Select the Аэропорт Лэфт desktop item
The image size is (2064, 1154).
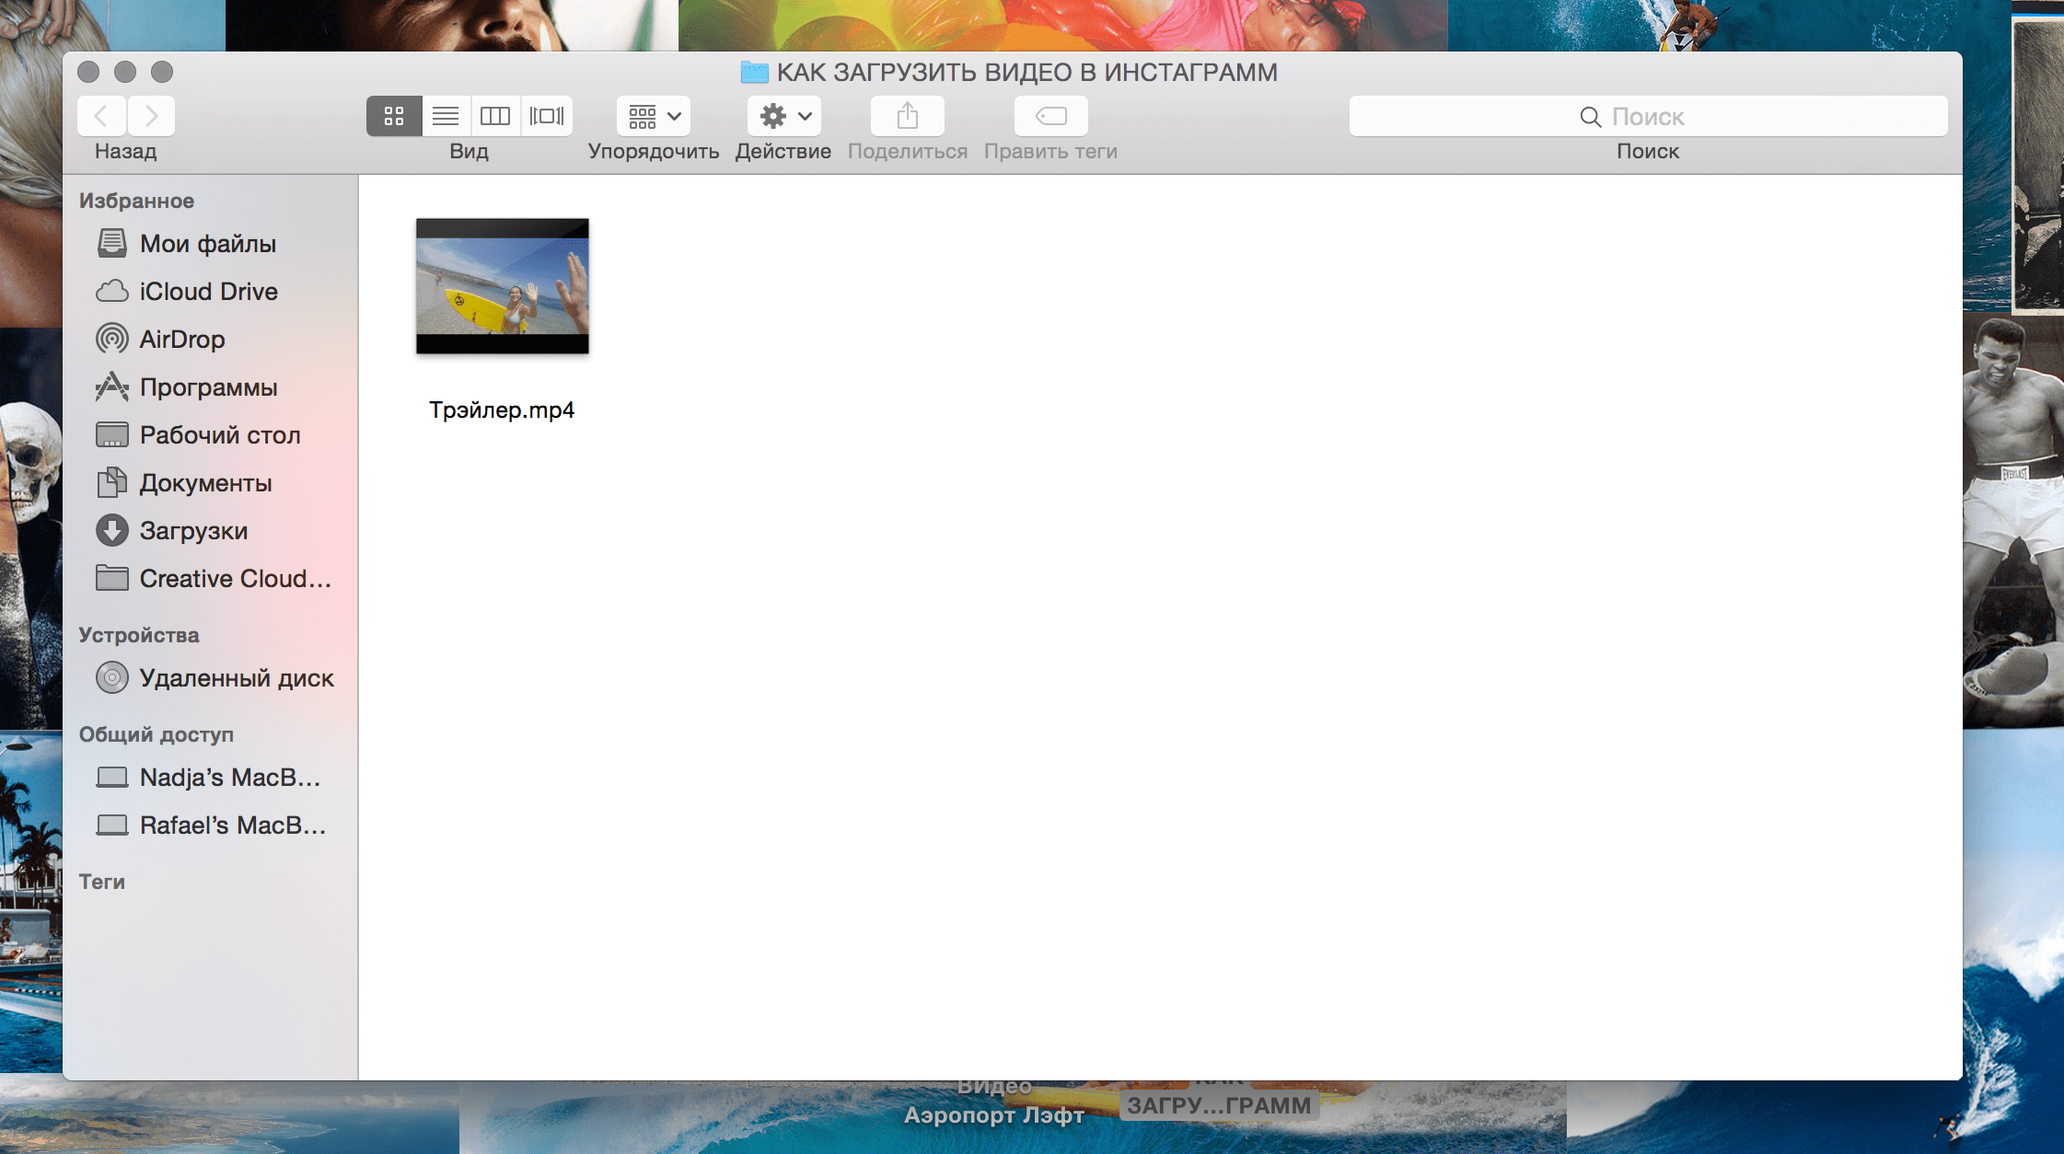pos(994,1114)
